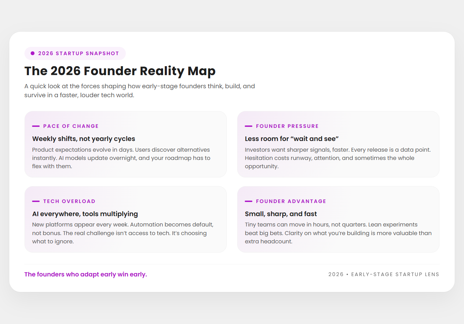
Task: Expand the 'AI everywhere, tools multiplying' heading
Action: pyautogui.click(x=85, y=214)
